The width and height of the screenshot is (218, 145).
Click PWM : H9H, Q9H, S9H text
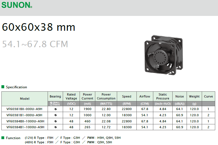pos(104,138)
